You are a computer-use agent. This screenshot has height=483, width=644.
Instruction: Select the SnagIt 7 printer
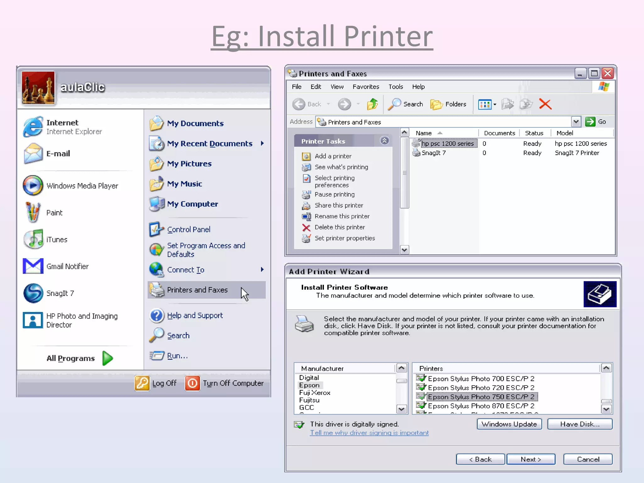click(x=429, y=153)
